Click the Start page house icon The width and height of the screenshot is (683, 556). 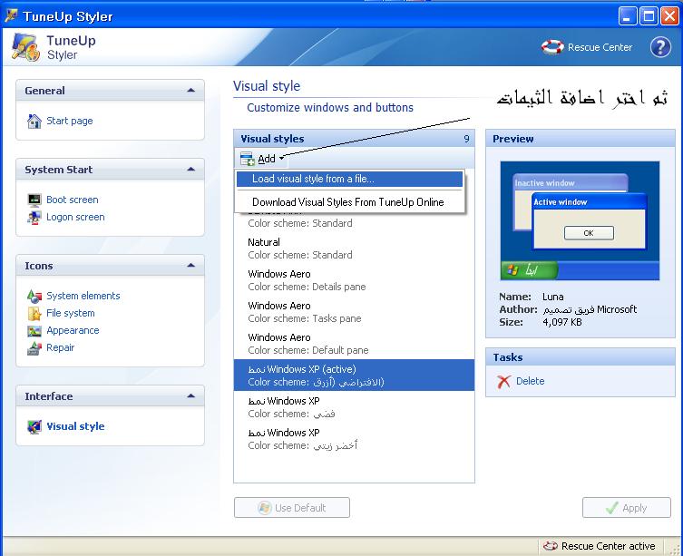(x=34, y=122)
